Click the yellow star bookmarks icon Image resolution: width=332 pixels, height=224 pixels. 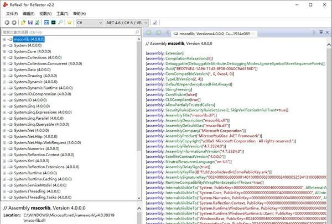(x=69, y=23)
